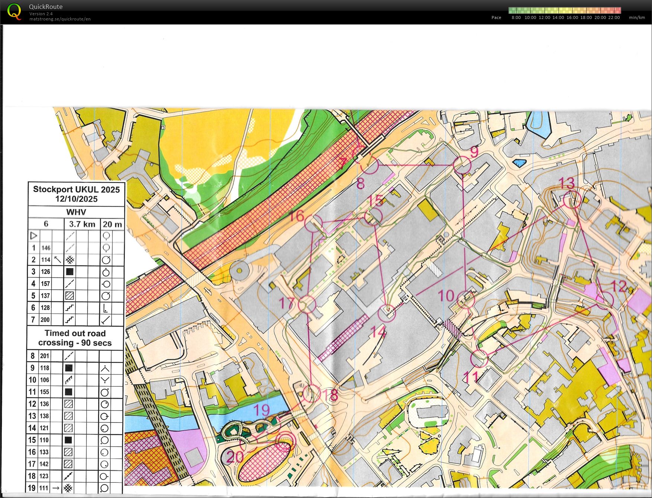Select control circle 13 on the map
652x498 pixels.
point(572,199)
